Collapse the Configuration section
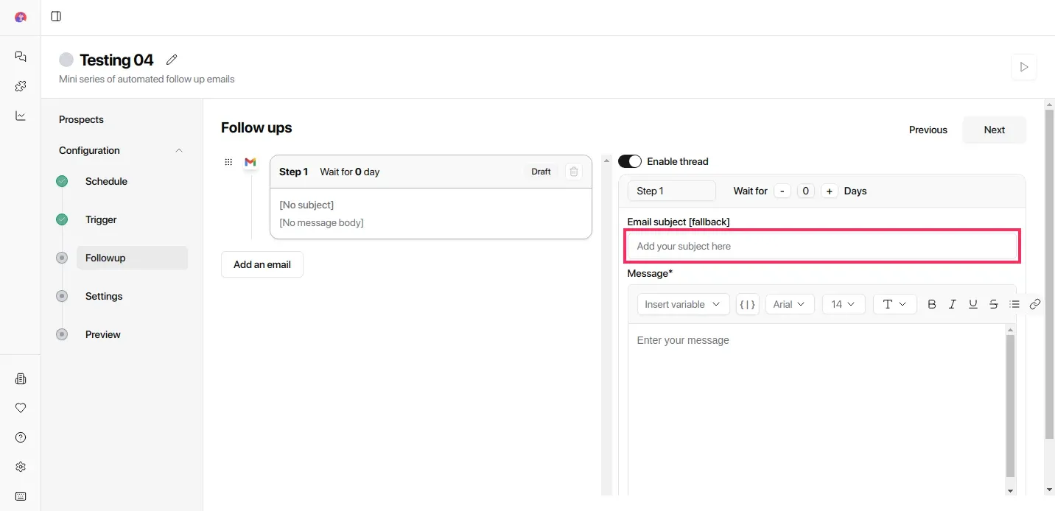This screenshot has width=1055, height=511. pyautogui.click(x=179, y=150)
